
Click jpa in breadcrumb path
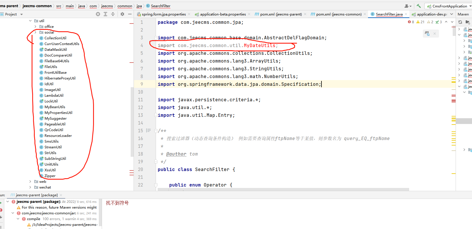click(139, 6)
